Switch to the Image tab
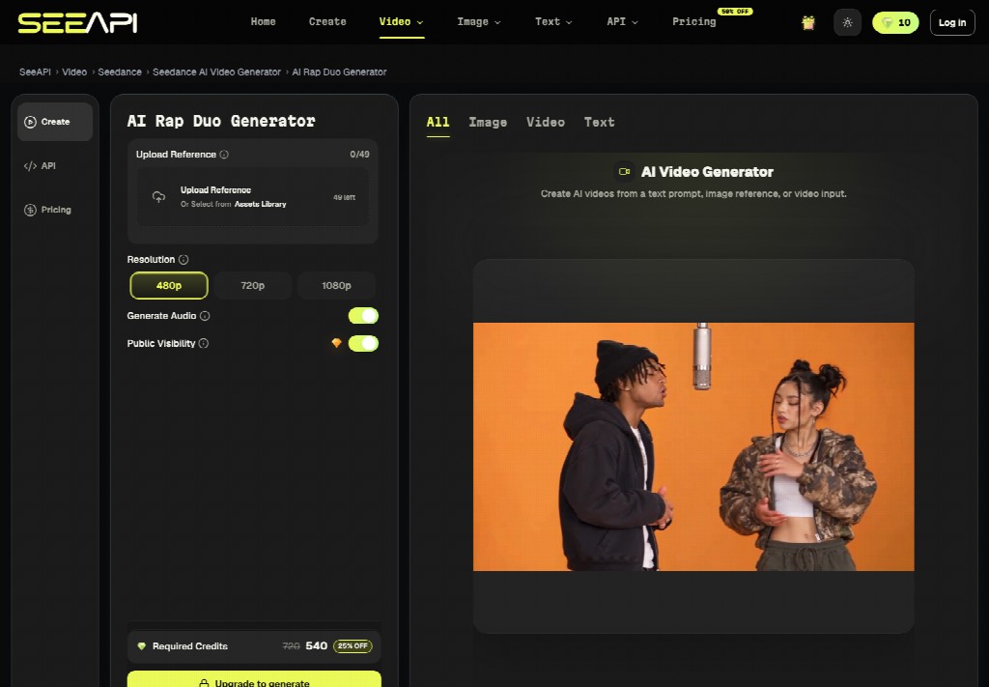This screenshot has width=989, height=687. [488, 123]
